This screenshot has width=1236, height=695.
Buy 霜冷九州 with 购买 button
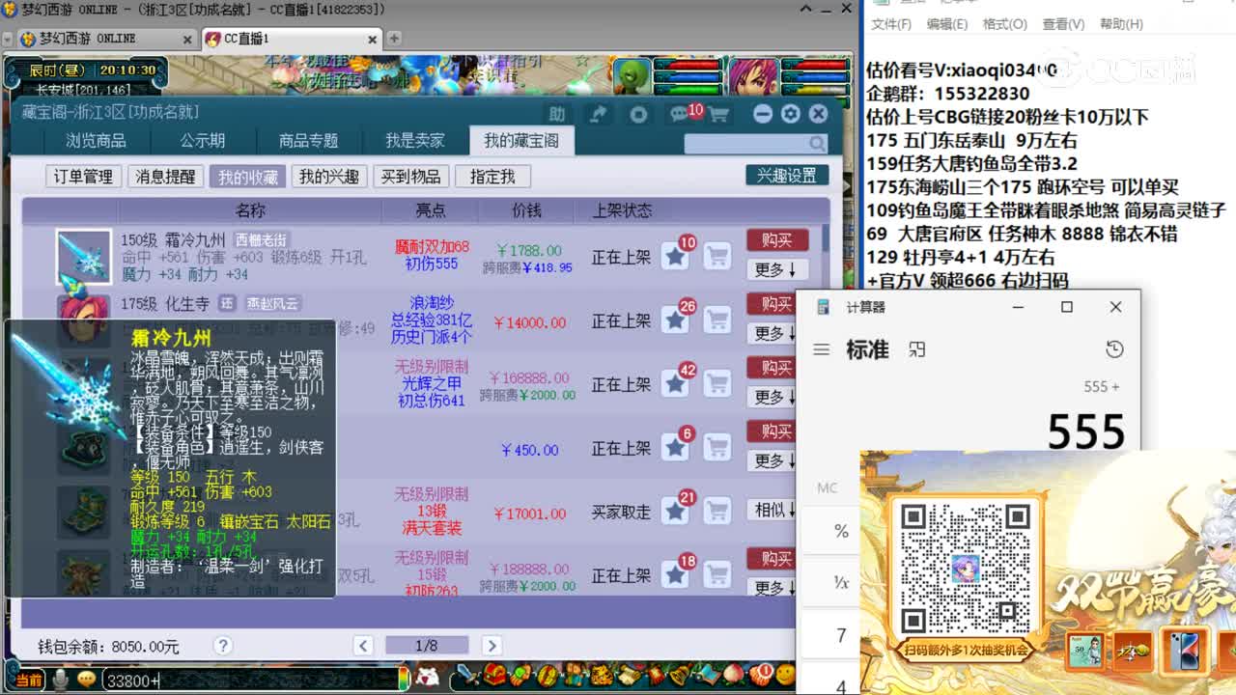[777, 240]
